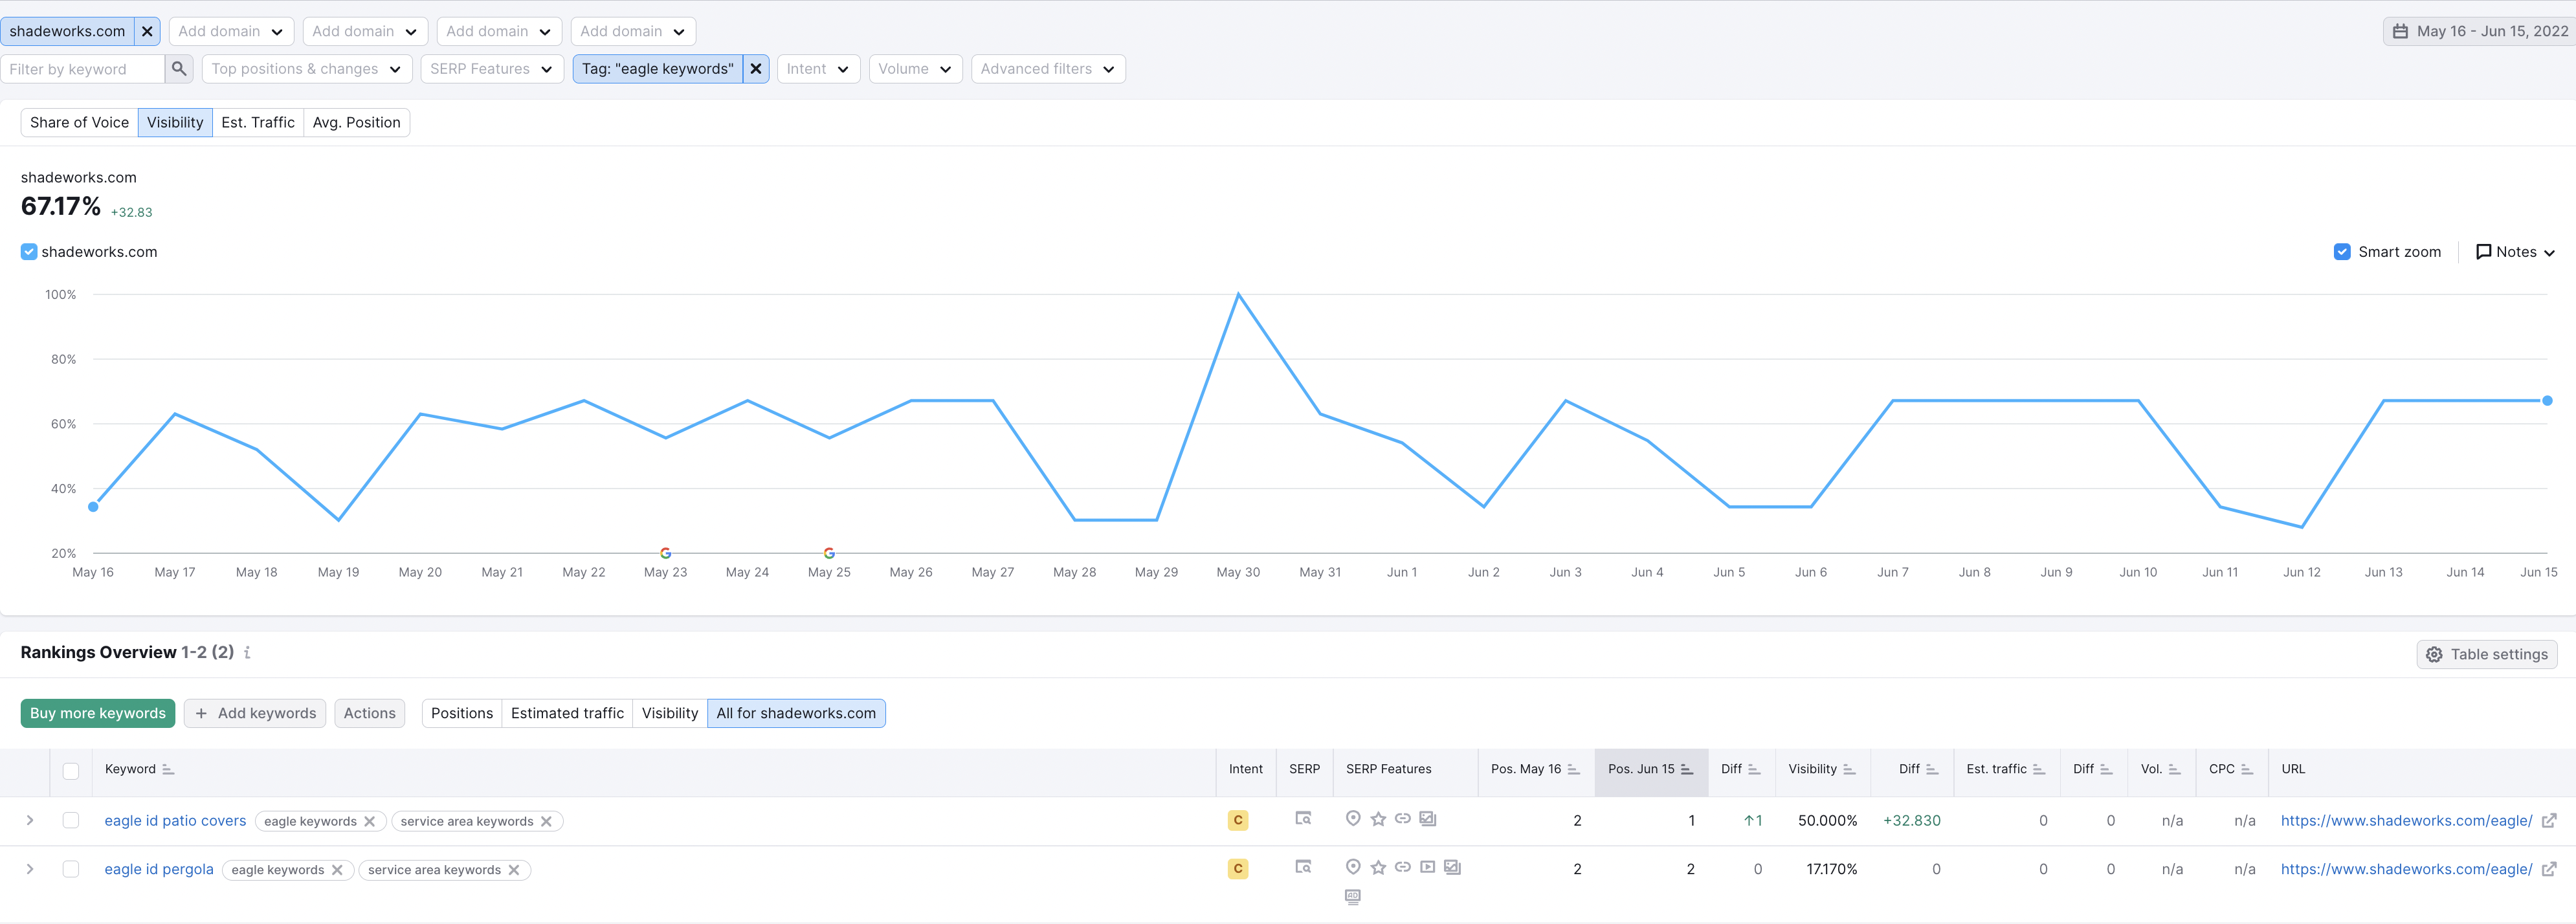The height and width of the screenshot is (924, 2576).
Task: Remove "eagle keywords" tag from eagle id patio covers
Action: (370, 822)
